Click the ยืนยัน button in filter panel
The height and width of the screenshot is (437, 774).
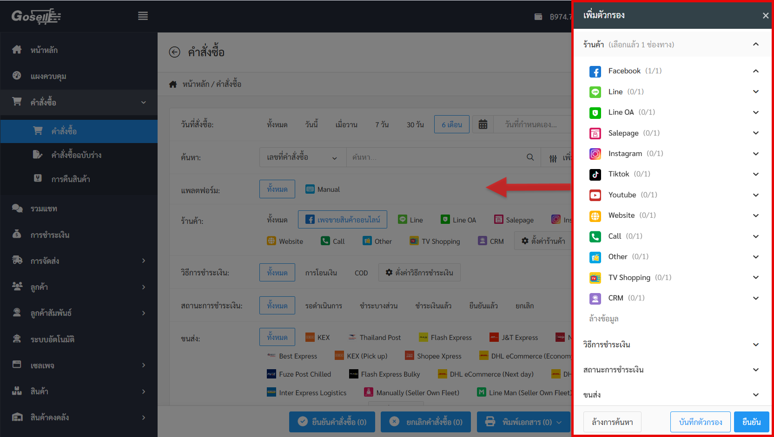tap(751, 422)
